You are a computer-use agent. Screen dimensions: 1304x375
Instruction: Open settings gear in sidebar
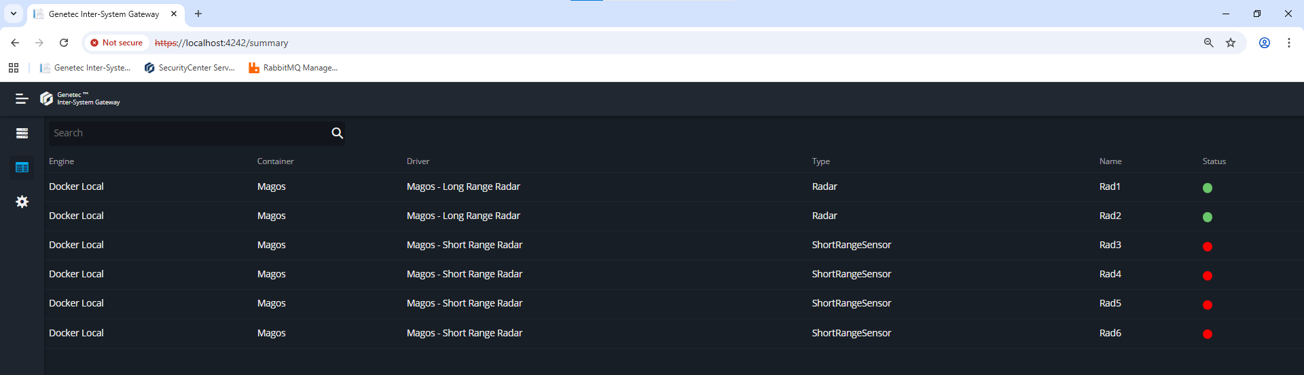(x=22, y=202)
